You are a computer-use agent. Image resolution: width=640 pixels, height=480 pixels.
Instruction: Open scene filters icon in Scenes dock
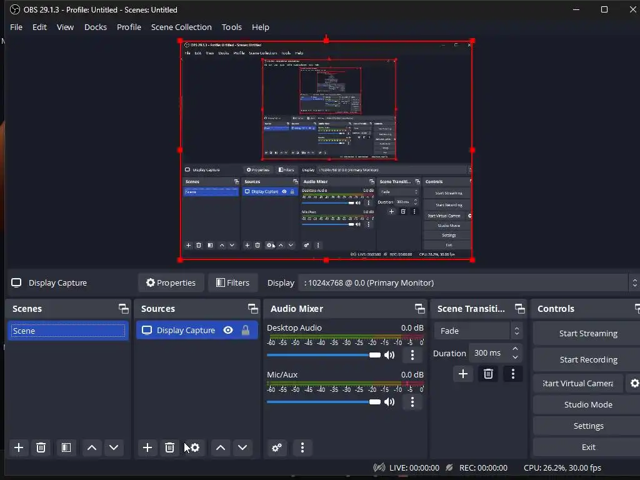tap(66, 447)
